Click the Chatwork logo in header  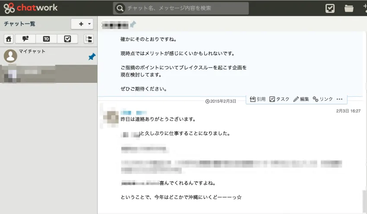pyautogui.click(x=31, y=8)
